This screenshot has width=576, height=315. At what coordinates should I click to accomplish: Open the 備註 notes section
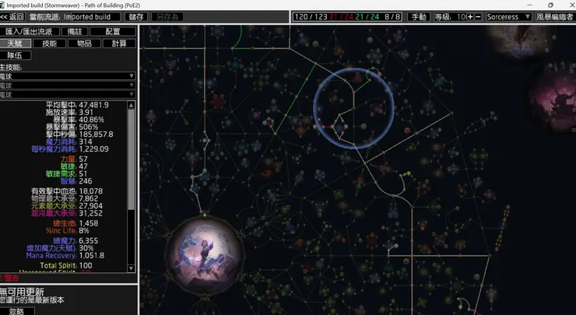(x=75, y=32)
